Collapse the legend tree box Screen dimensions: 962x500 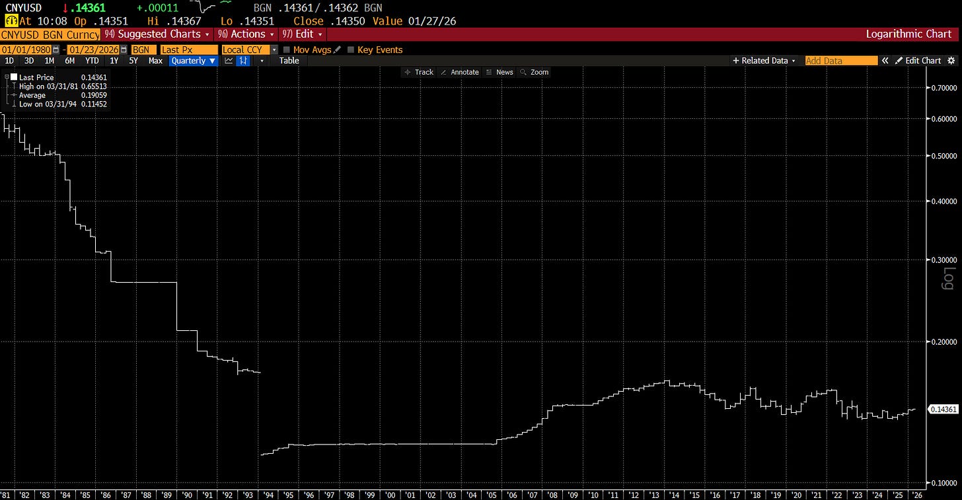6,77
